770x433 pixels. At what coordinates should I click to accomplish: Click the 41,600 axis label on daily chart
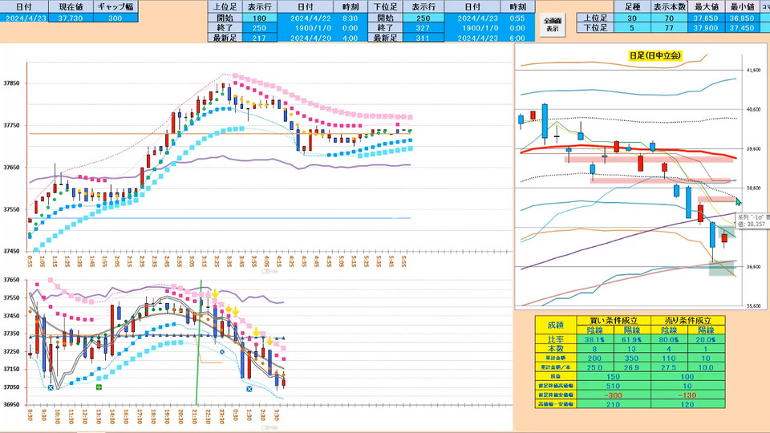click(x=753, y=71)
